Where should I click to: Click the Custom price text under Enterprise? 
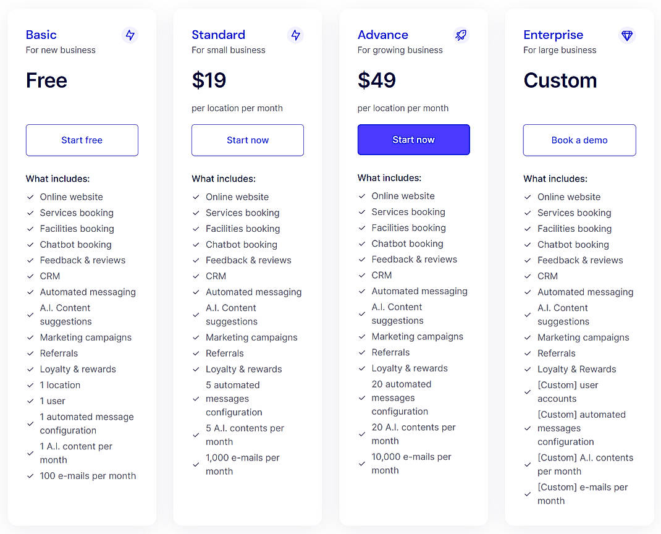click(560, 80)
